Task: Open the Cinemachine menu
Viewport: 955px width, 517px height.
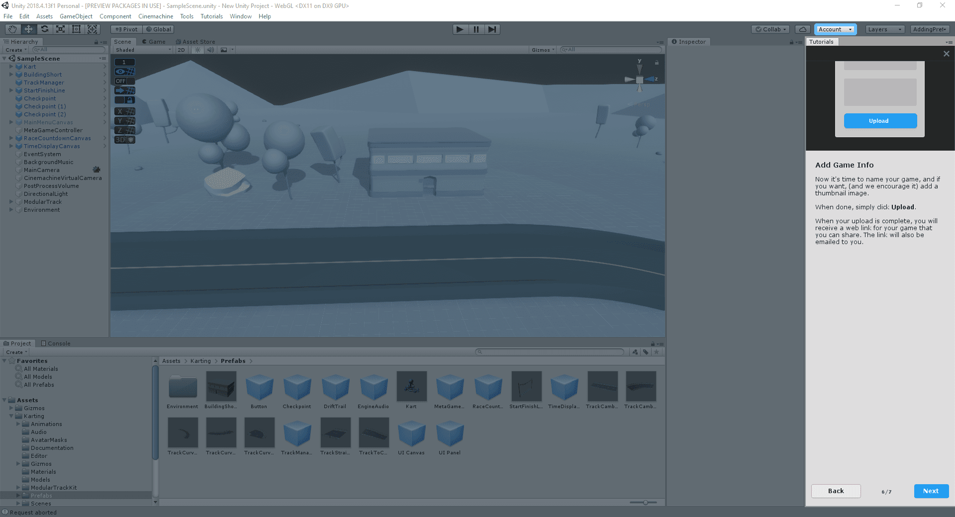Action: pyautogui.click(x=156, y=16)
